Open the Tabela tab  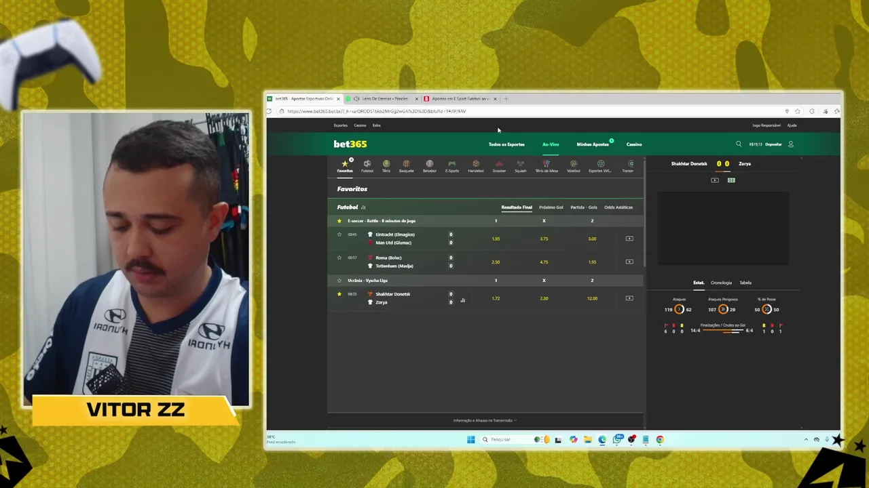pos(745,283)
